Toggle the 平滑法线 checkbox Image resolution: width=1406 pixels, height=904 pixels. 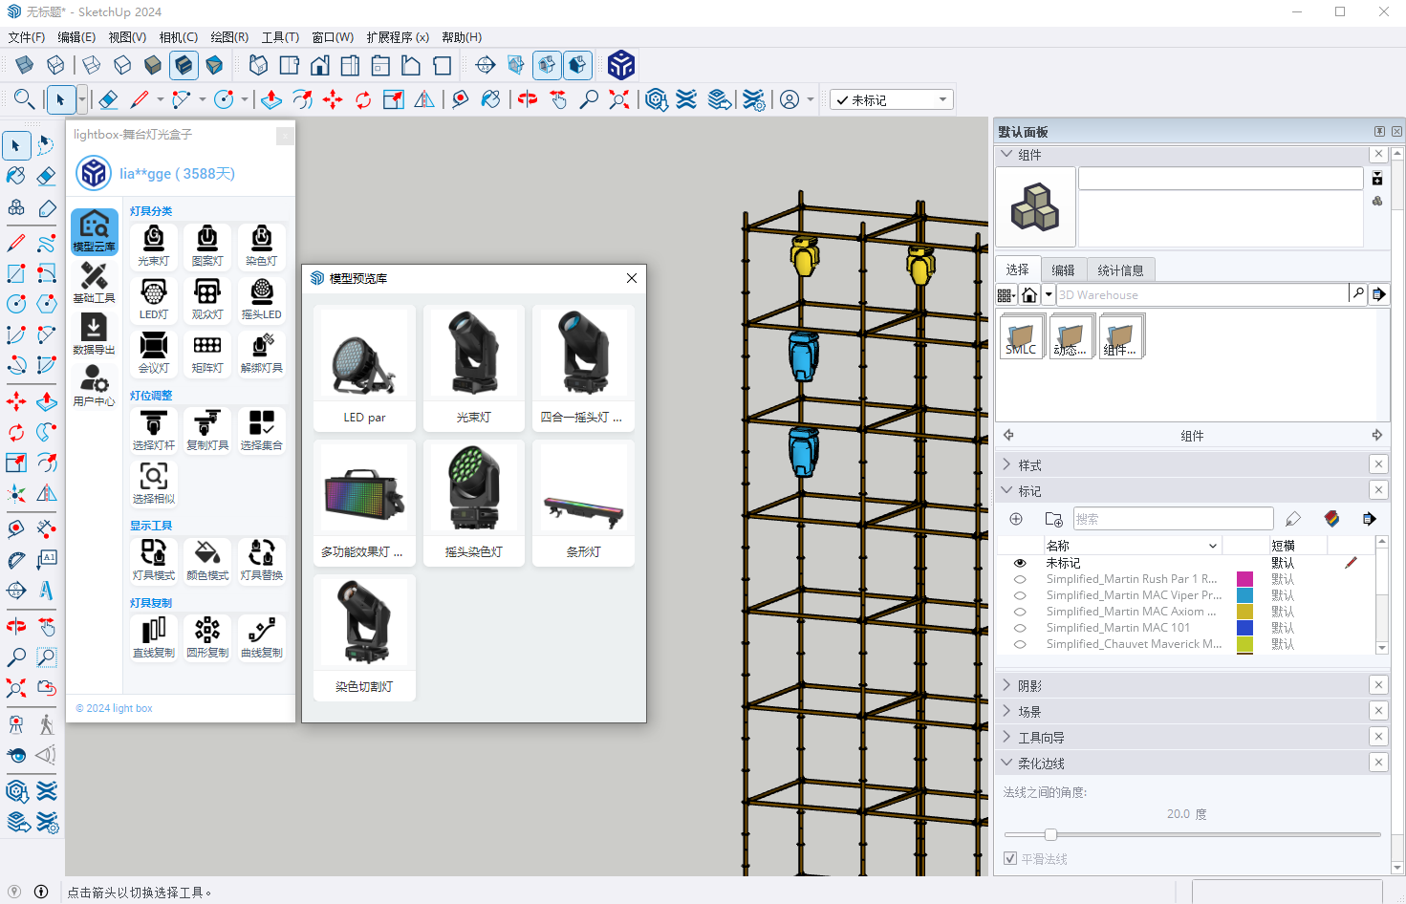point(1010,859)
